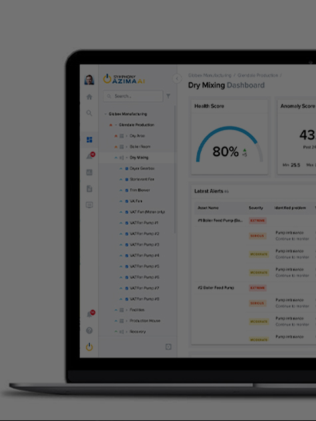316x421 pixels.
Task: Click EXTREME badge for #2 Boiler Feed Pump
Action: click(x=257, y=288)
